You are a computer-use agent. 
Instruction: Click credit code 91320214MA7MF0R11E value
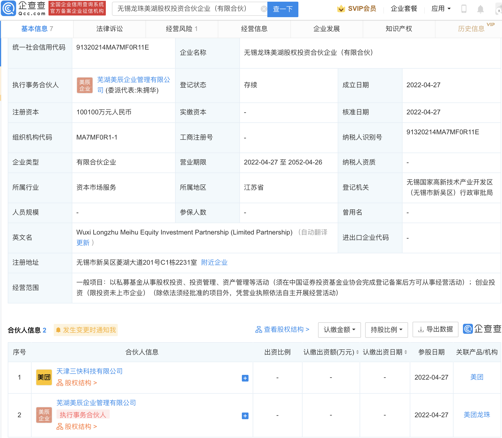(x=112, y=47)
